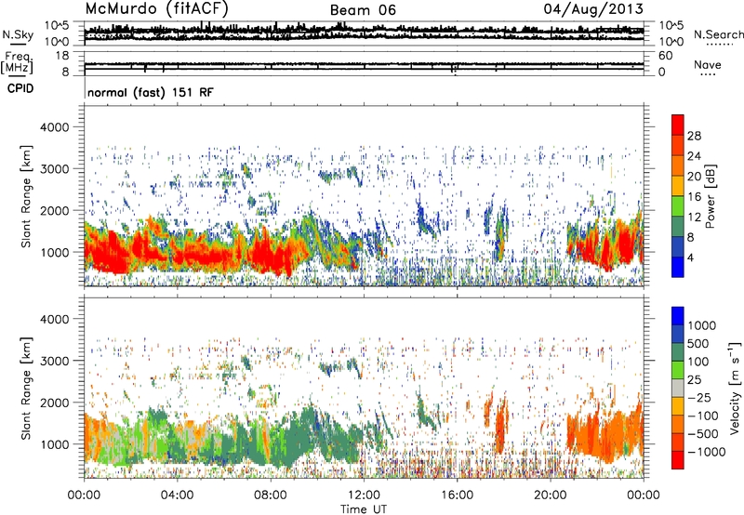Click the 'N.Sky' axis label
The width and height of the screenshot is (744, 515).
[x=18, y=34]
